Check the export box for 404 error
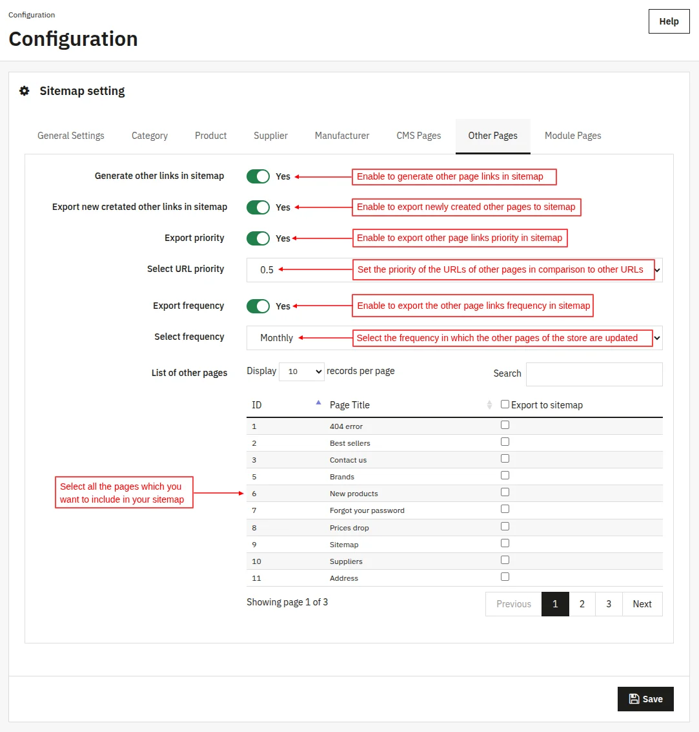The image size is (699, 732). pyautogui.click(x=505, y=425)
